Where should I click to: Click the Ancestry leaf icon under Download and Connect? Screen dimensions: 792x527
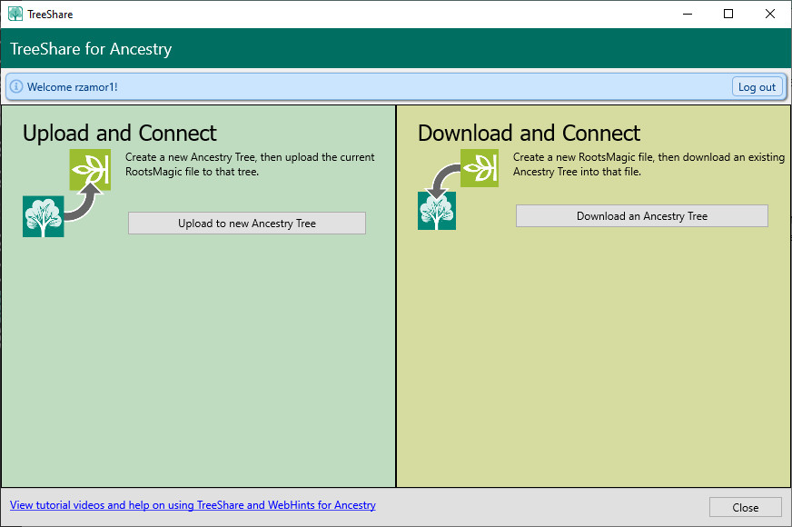[x=480, y=168]
